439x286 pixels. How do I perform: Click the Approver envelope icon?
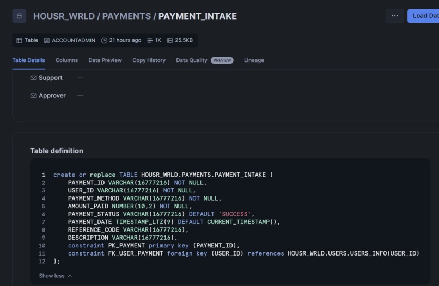click(33, 96)
